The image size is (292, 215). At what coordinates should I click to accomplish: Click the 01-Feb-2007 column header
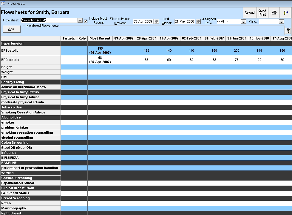pos(214,38)
